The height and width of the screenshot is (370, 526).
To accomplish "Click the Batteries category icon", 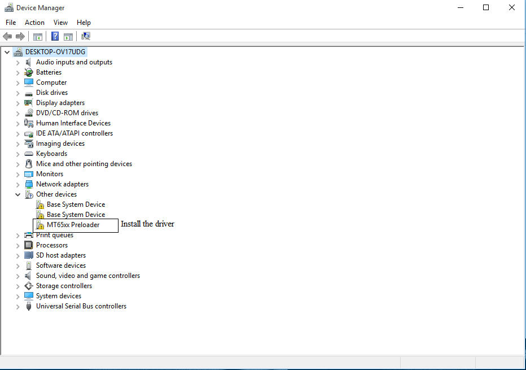I will [29, 72].
